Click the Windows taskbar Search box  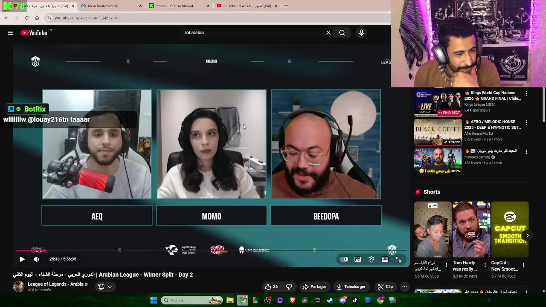(x=193, y=300)
